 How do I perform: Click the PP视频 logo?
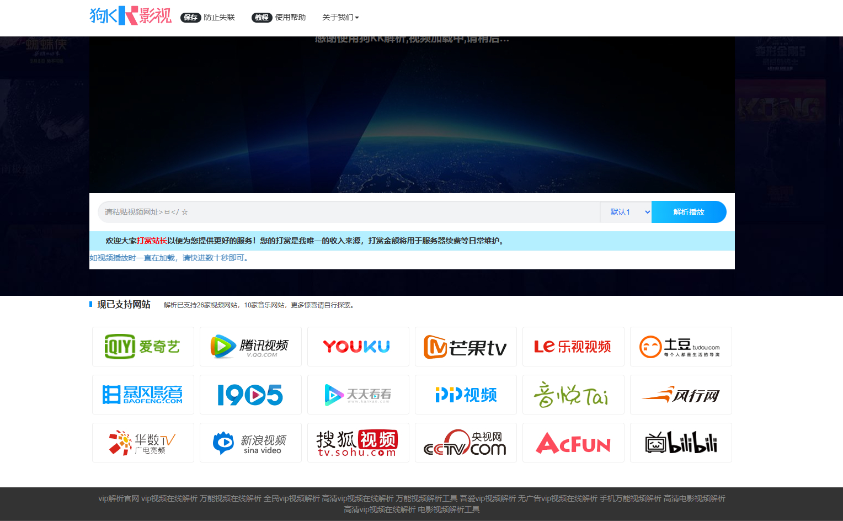tap(466, 395)
